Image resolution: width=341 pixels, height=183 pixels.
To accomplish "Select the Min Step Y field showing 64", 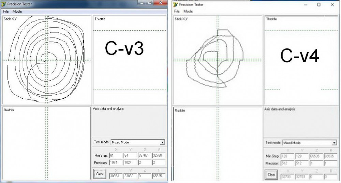I will click(x=130, y=156).
